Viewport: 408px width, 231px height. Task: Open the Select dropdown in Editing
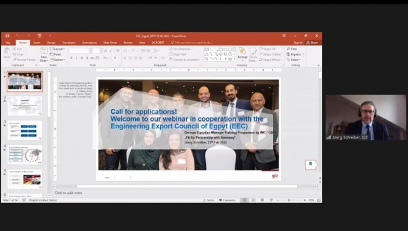pyautogui.click(x=294, y=60)
